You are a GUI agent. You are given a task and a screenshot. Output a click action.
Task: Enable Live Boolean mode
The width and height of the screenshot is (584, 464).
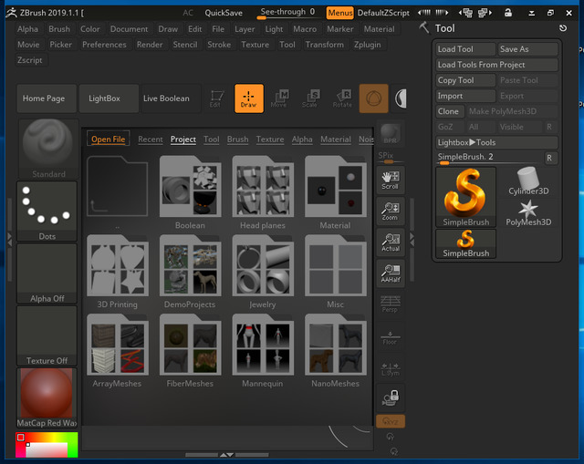point(166,98)
